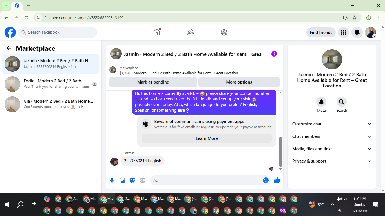The height and width of the screenshot is (216, 385).
Task: Attach a photo using the image icon
Action: coord(122,180)
